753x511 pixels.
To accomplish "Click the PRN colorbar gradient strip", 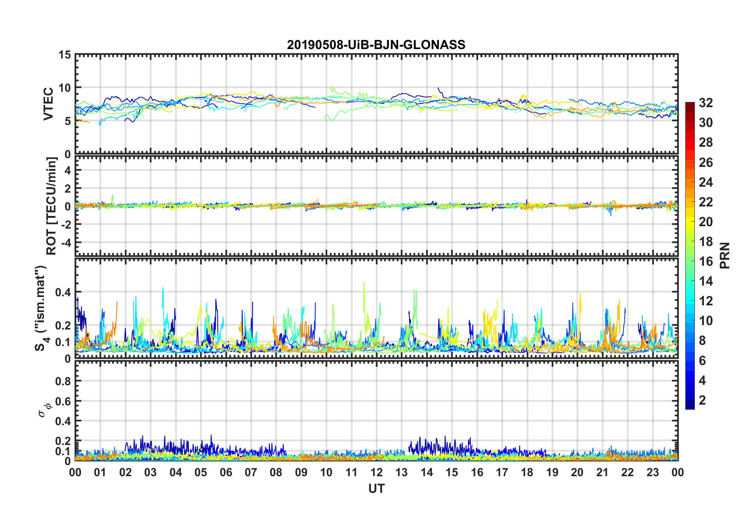I will pyautogui.click(x=690, y=256).
